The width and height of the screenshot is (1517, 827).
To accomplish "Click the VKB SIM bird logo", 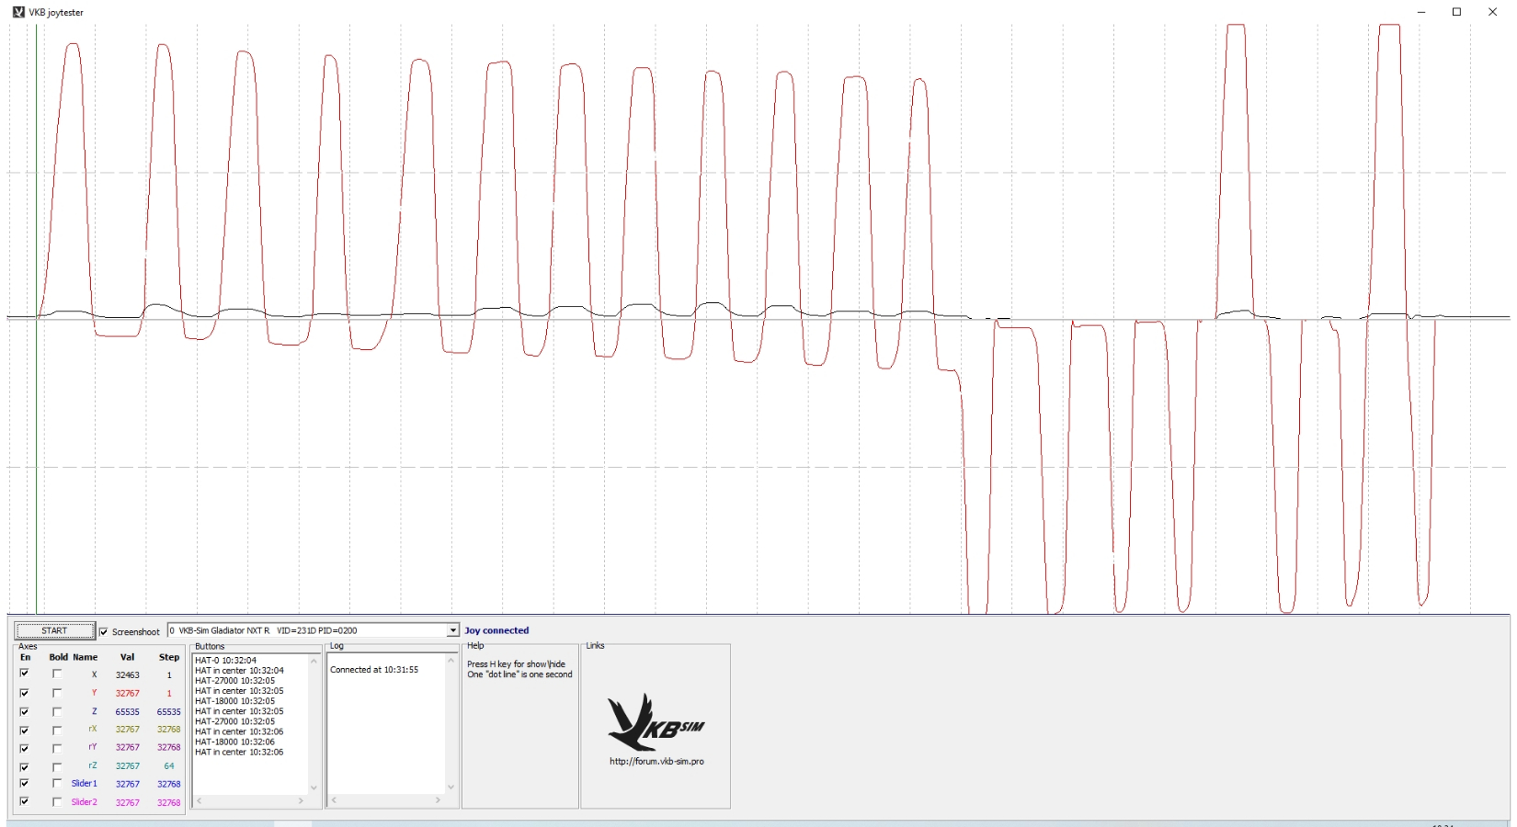I will click(x=656, y=722).
